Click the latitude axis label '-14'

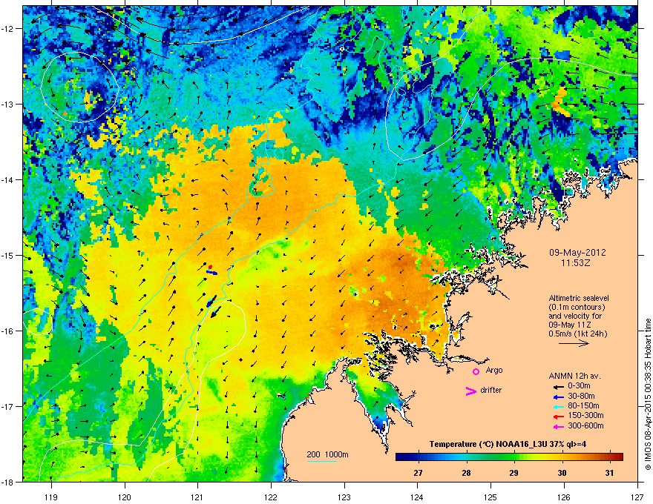[8, 179]
